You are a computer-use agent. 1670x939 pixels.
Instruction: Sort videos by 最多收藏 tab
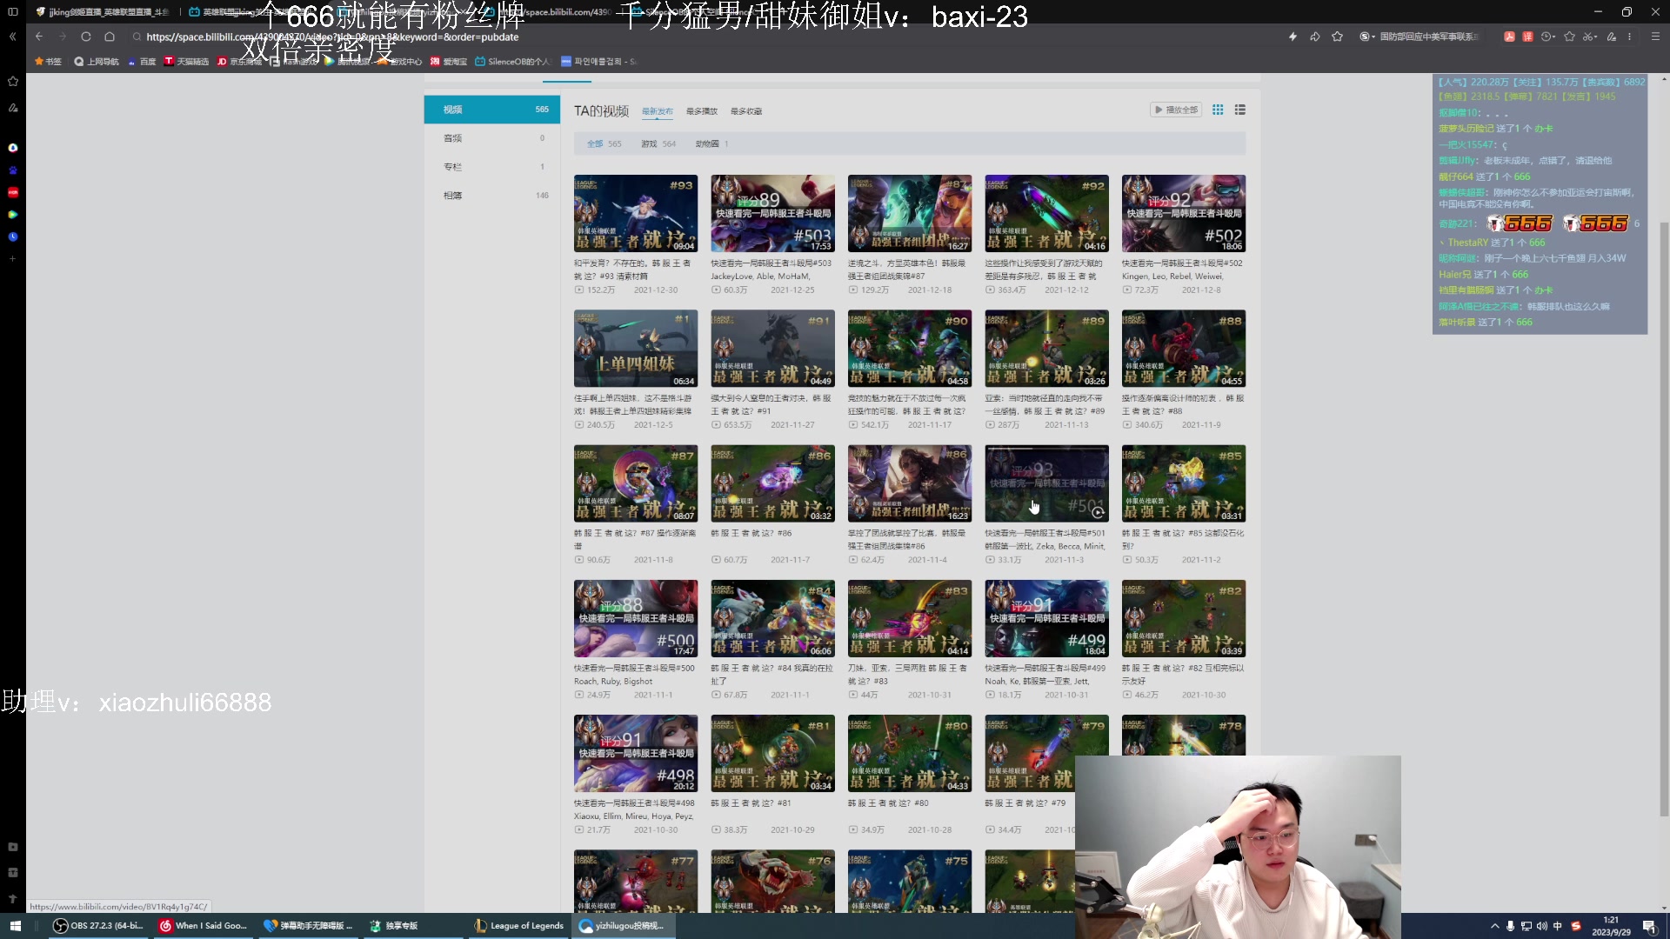(x=745, y=111)
